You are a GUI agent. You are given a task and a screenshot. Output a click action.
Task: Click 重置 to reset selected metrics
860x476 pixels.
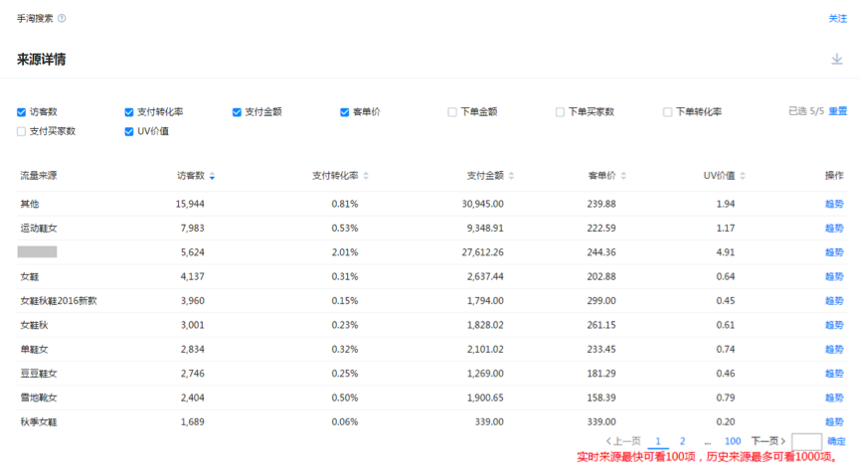click(x=838, y=111)
